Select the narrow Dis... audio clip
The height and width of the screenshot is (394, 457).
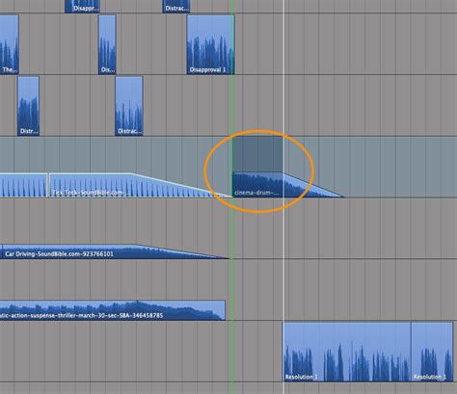107,45
